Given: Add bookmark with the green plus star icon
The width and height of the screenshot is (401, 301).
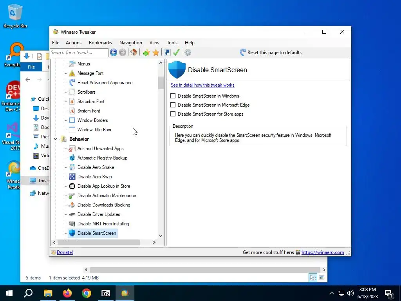Looking at the screenshot, I should 146,53.
